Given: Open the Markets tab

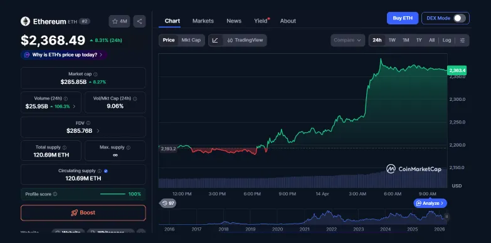Looking at the screenshot, I should [x=203, y=21].
